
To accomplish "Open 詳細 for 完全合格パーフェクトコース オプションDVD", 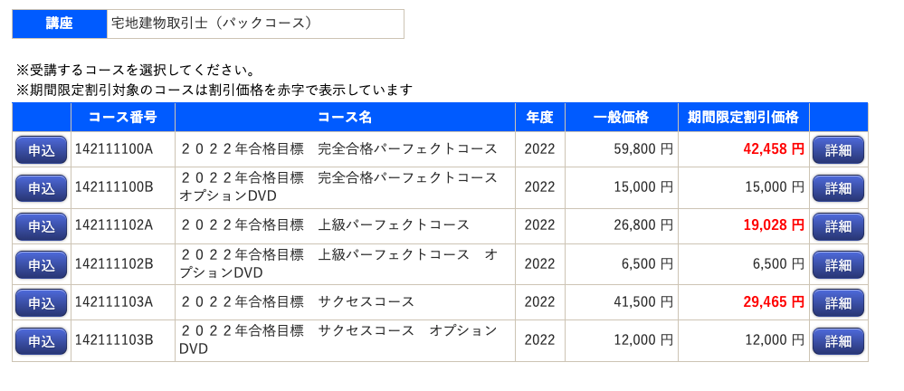I will tap(838, 188).
